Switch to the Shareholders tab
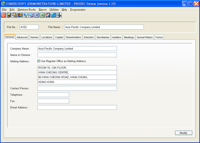The image size is (200, 143). [73, 37]
